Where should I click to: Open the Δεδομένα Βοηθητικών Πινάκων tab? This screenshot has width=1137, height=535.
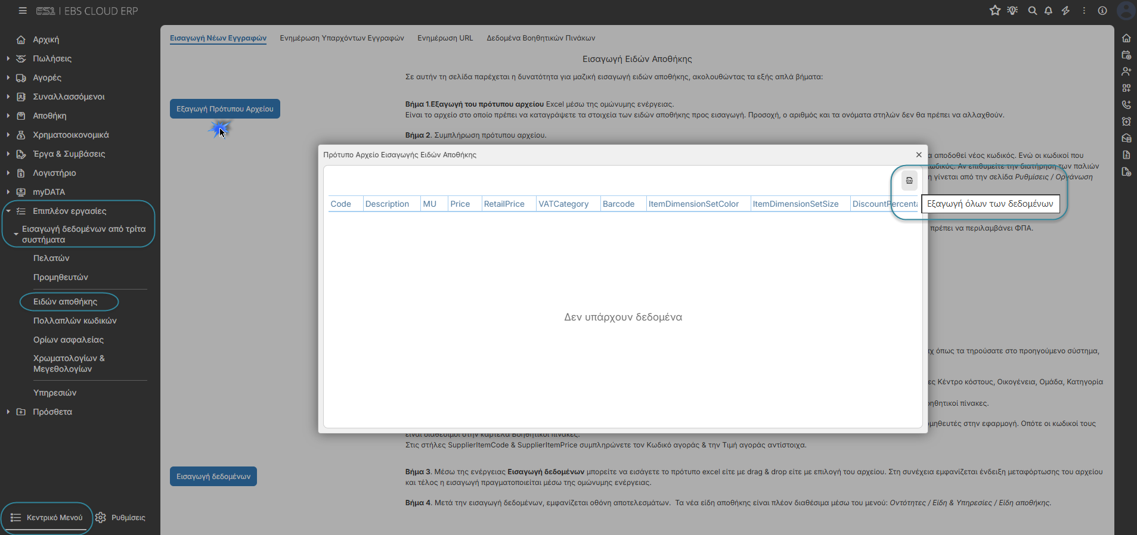(x=541, y=38)
